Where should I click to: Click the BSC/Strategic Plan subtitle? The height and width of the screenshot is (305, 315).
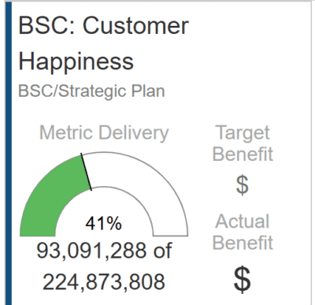pos(91,91)
